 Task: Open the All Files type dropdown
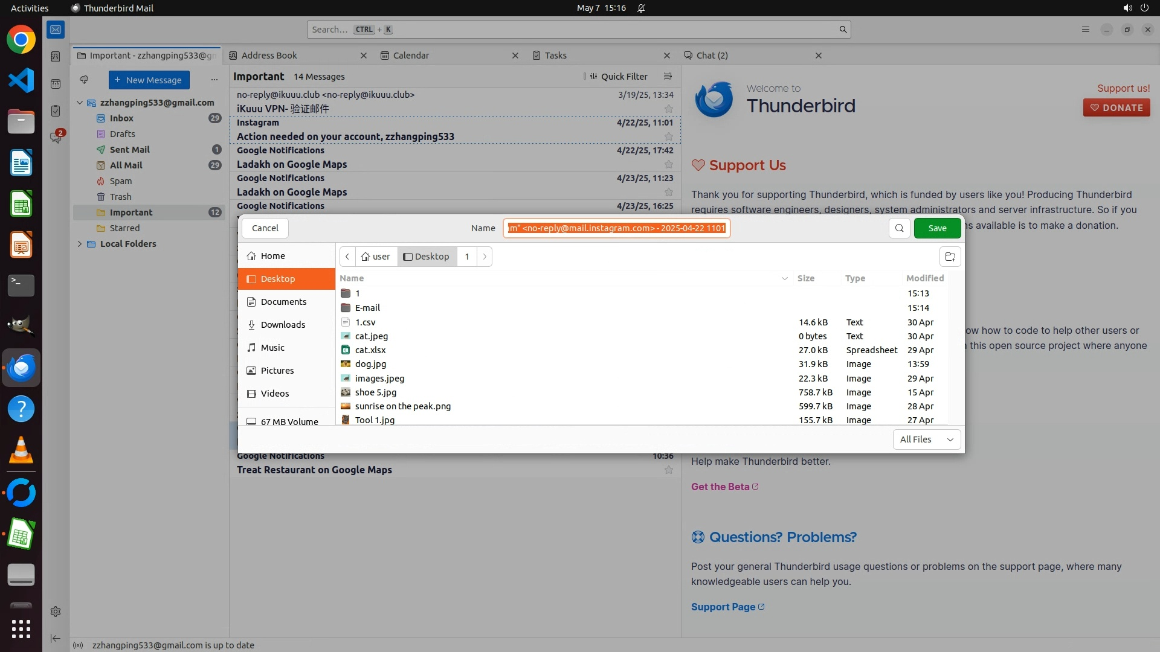(x=926, y=439)
